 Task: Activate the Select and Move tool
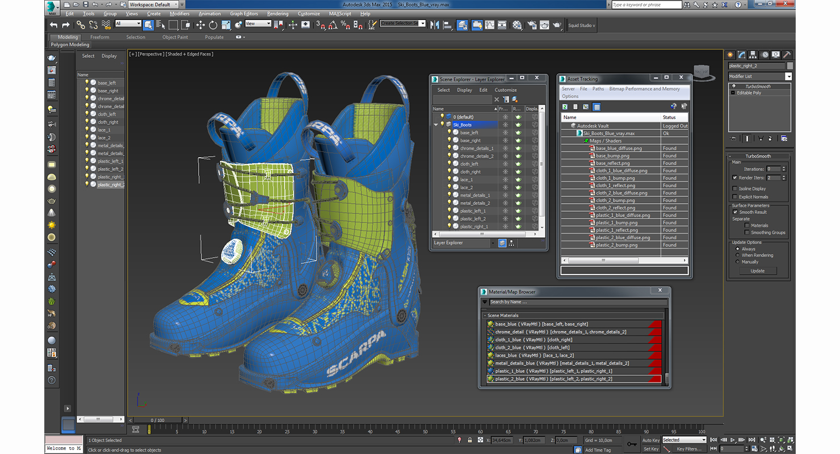coord(200,25)
